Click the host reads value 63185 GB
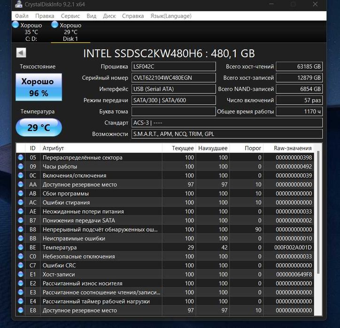340x328 pixels. [x=299, y=67]
